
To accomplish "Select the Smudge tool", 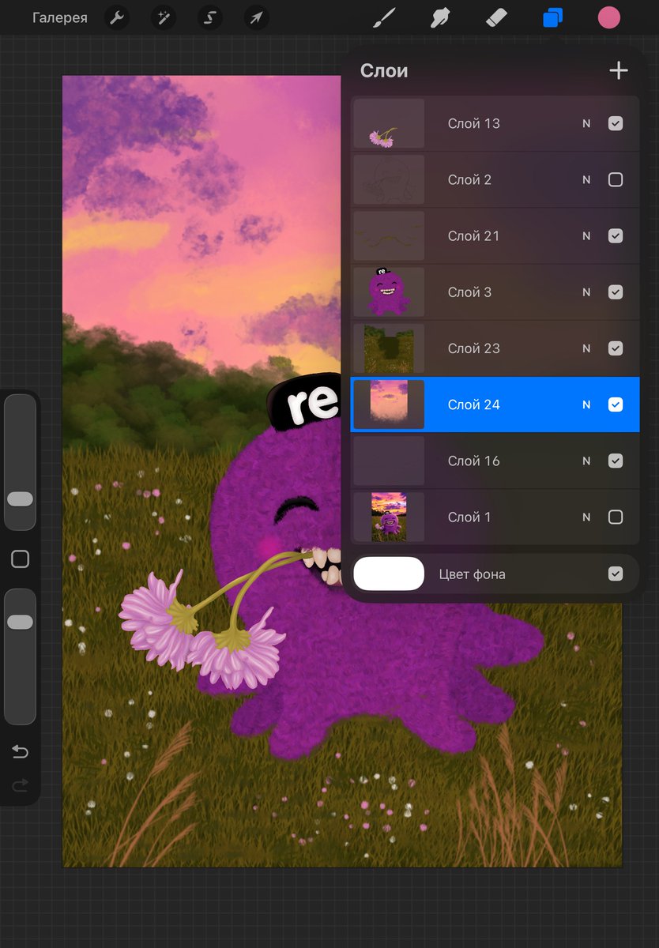I will pyautogui.click(x=440, y=17).
